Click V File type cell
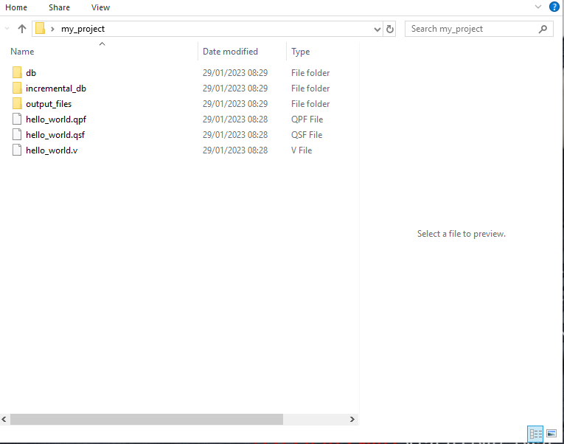Viewport: 564px width, 444px height. (x=302, y=150)
